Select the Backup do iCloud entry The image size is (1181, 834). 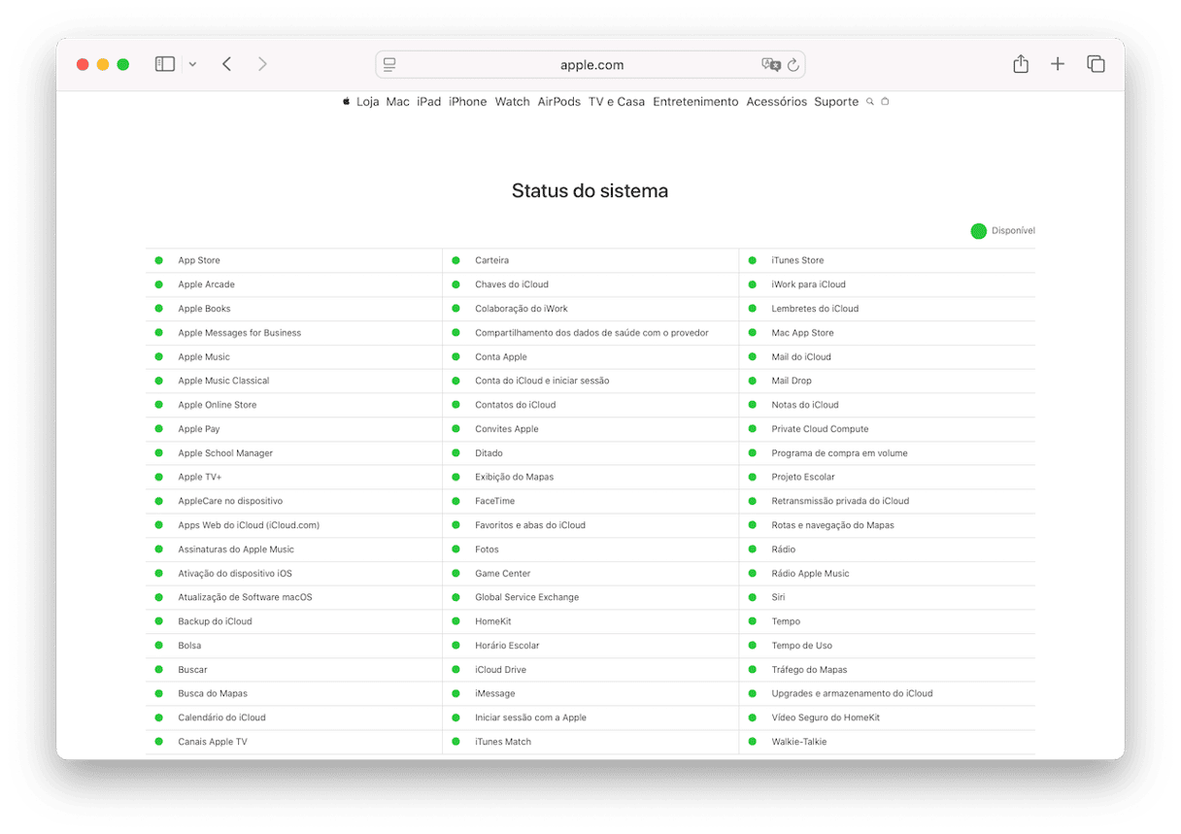[215, 621]
